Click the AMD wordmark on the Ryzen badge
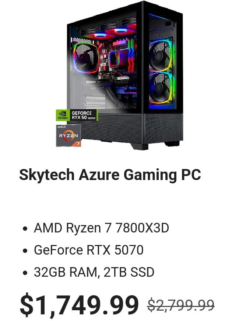239x321 pixels. coord(61,127)
